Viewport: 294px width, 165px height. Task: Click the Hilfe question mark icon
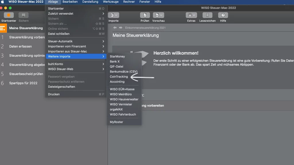223,15
